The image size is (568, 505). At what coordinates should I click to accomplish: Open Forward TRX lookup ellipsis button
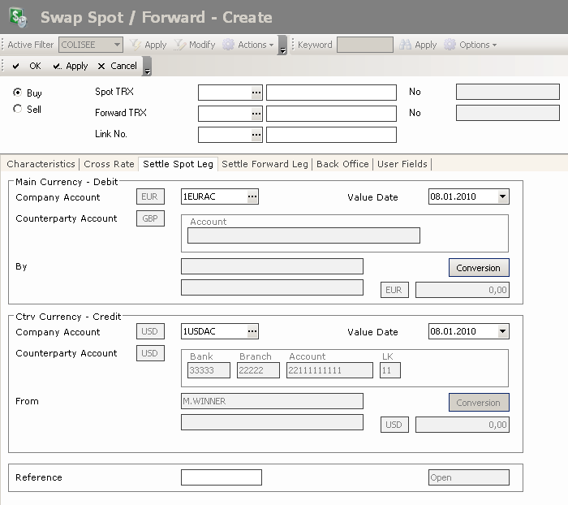pyautogui.click(x=256, y=114)
